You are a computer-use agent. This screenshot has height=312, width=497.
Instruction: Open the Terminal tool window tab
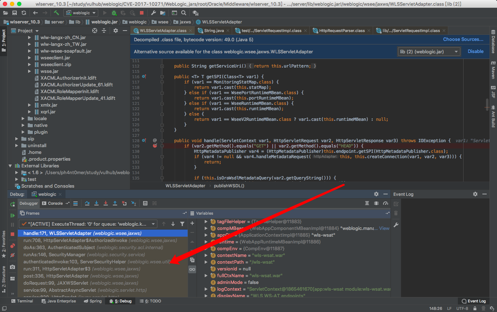(22, 301)
